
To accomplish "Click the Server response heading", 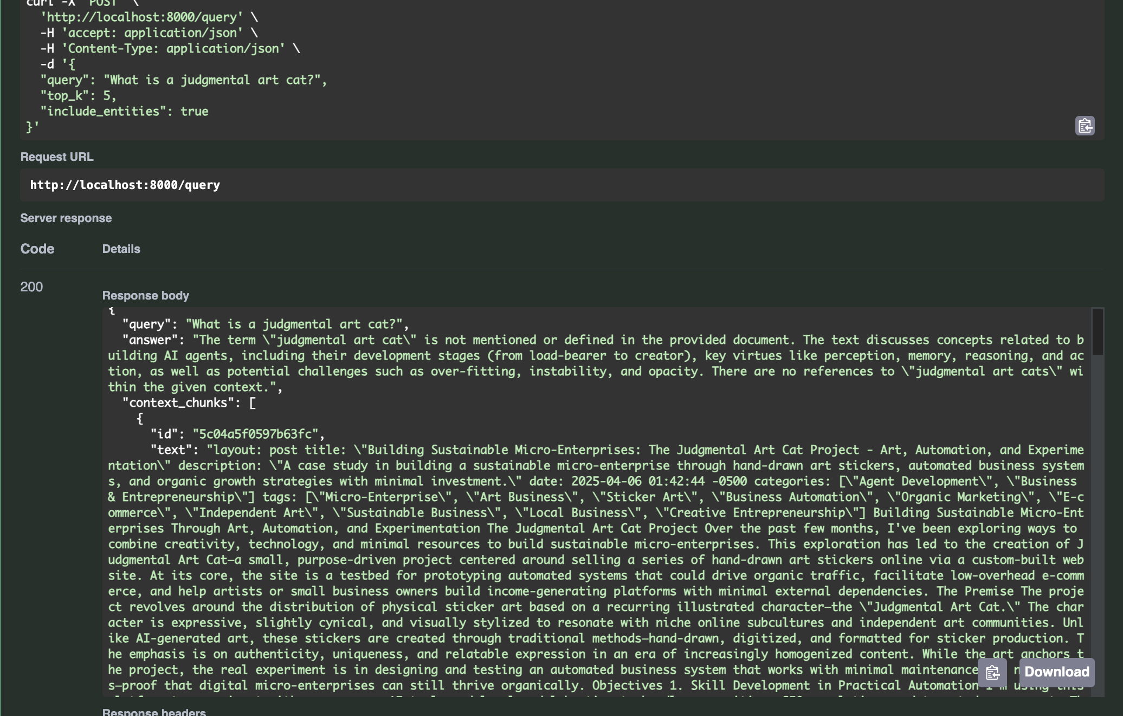I will tap(66, 218).
